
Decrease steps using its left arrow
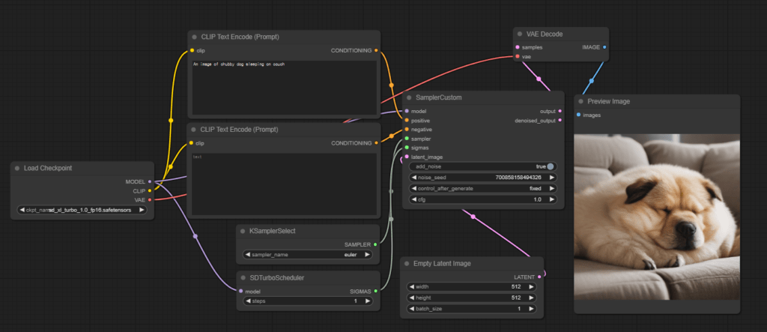[x=247, y=301]
